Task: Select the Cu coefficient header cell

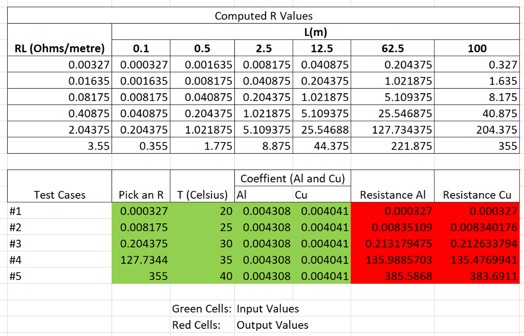Action: (x=322, y=195)
